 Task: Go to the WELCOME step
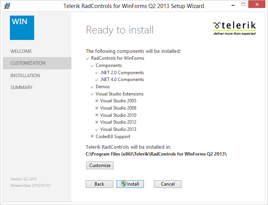point(21,51)
